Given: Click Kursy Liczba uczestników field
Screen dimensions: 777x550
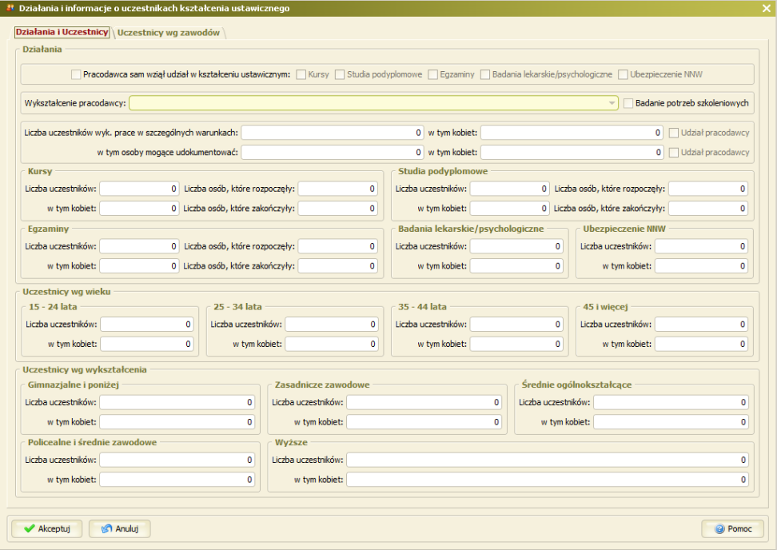Looking at the screenshot, I should pos(139,189).
